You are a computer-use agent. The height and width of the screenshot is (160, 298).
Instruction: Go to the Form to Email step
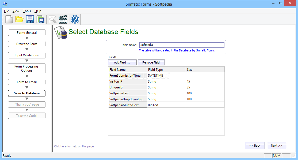(27, 82)
